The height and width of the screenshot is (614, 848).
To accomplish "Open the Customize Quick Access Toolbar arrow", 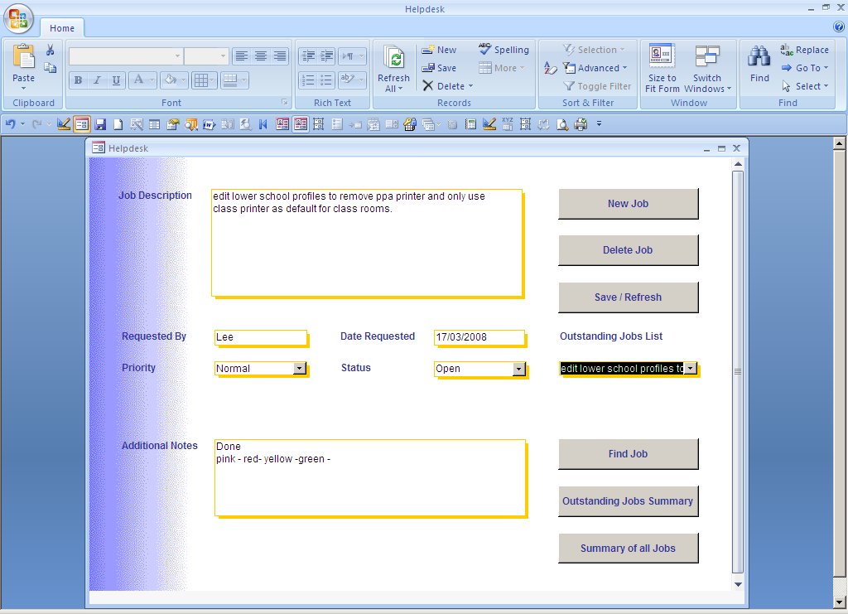I will pos(600,124).
